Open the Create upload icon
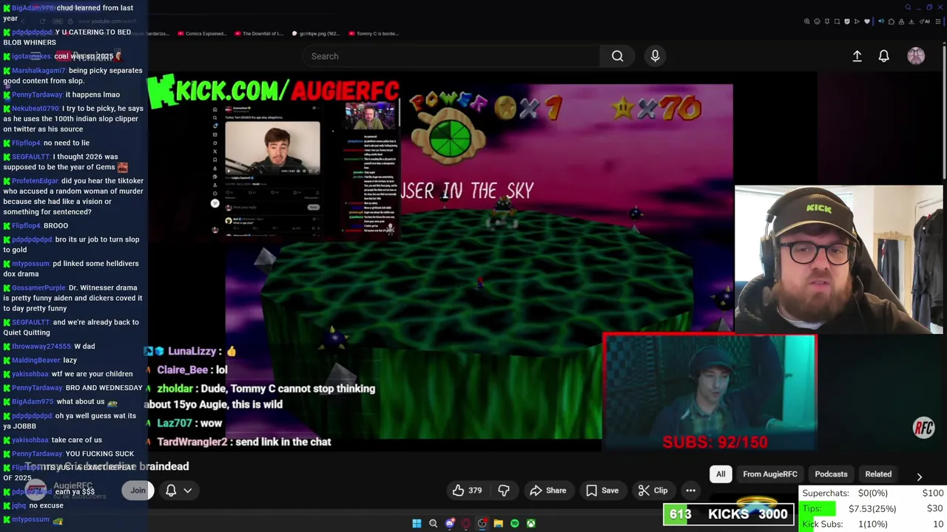The width and height of the screenshot is (947, 532). click(x=857, y=56)
